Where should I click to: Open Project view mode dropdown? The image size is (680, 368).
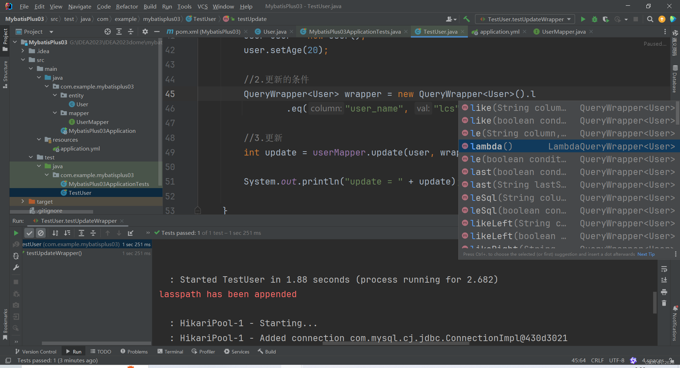tap(51, 32)
